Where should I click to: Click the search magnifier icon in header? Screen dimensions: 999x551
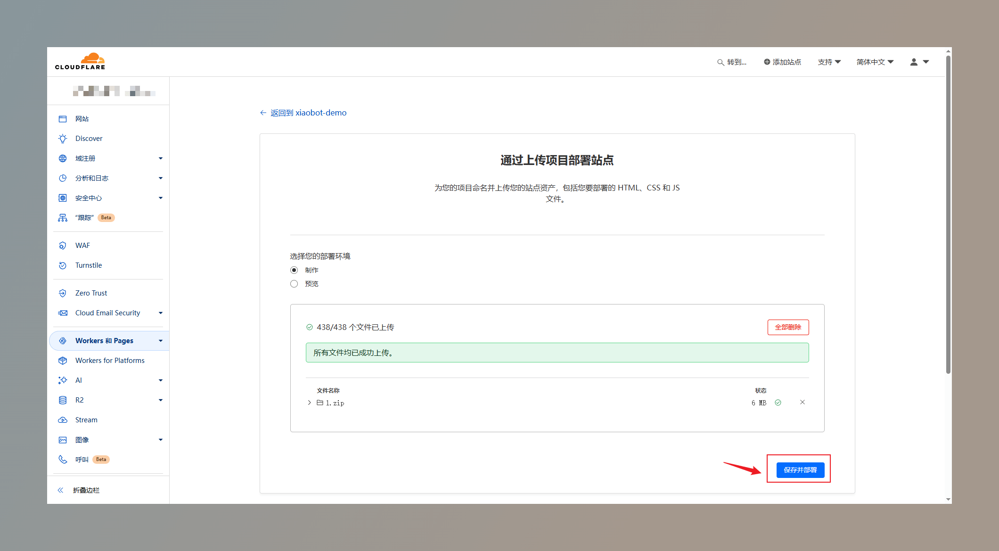click(721, 62)
